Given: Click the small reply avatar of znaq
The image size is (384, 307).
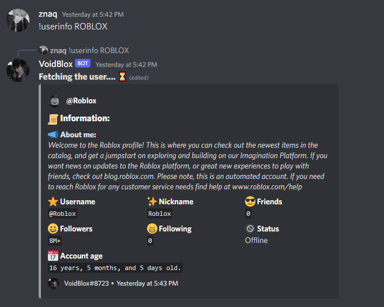Looking at the screenshot, I should tap(43, 50).
